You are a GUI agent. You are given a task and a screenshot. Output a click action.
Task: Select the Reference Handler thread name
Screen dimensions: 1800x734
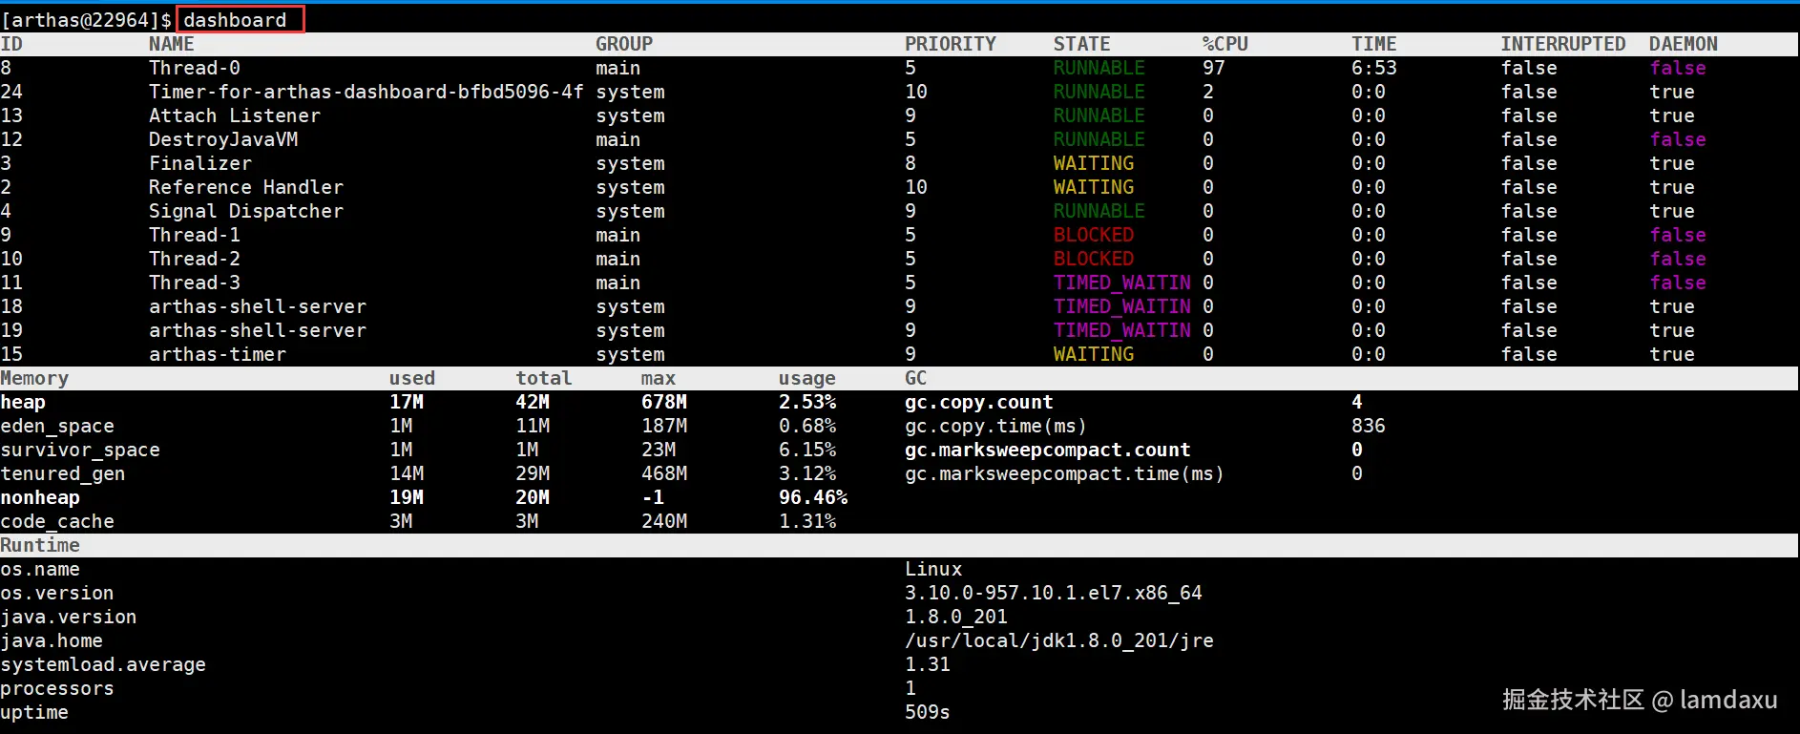[x=246, y=187]
